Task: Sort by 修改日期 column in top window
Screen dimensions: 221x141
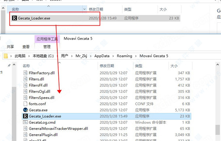Action: (96, 9)
